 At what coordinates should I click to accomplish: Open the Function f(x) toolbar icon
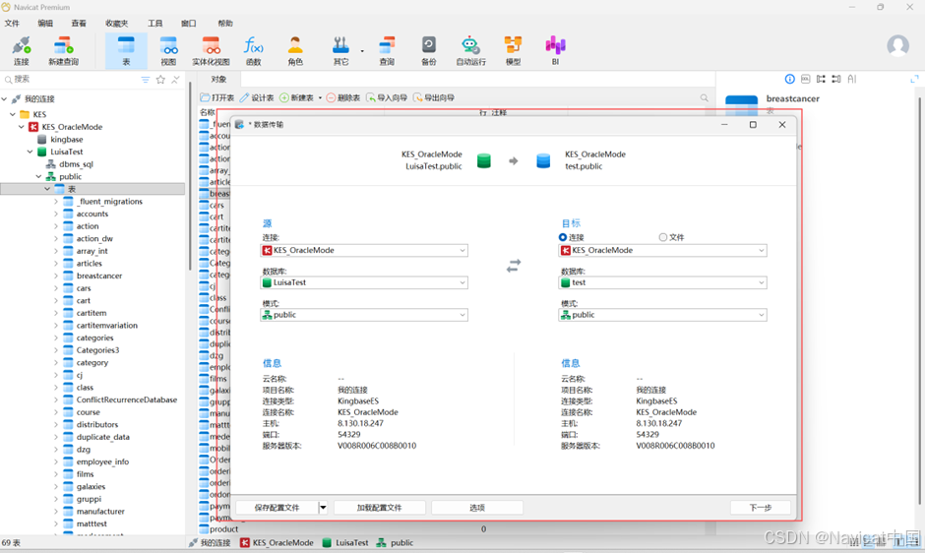point(253,51)
